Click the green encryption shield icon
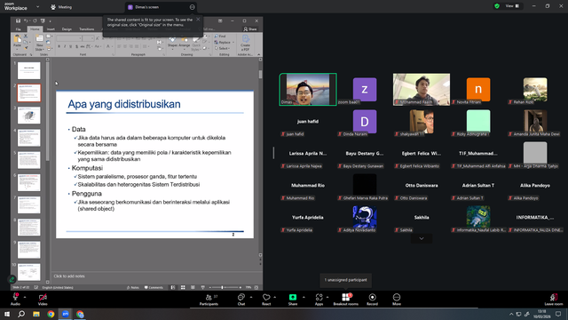The image size is (568, 320). pos(497,6)
